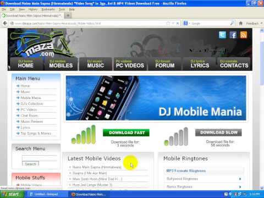Click the scrollbar up arrow
Screen dimensions: 264x198
tap(262, 30)
